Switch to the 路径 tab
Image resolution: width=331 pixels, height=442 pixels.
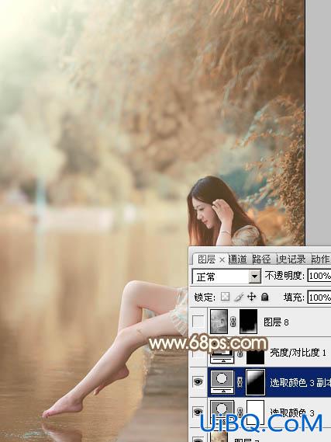click(261, 259)
